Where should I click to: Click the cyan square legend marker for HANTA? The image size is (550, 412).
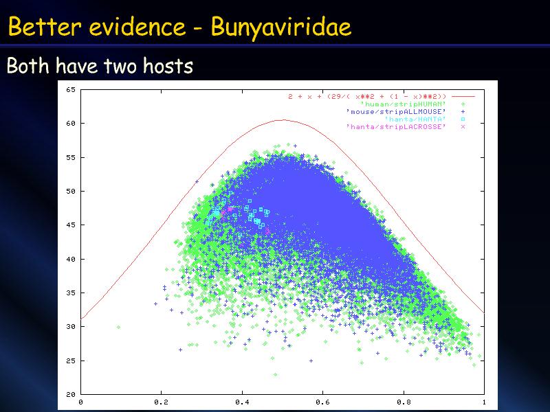click(x=463, y=119)
